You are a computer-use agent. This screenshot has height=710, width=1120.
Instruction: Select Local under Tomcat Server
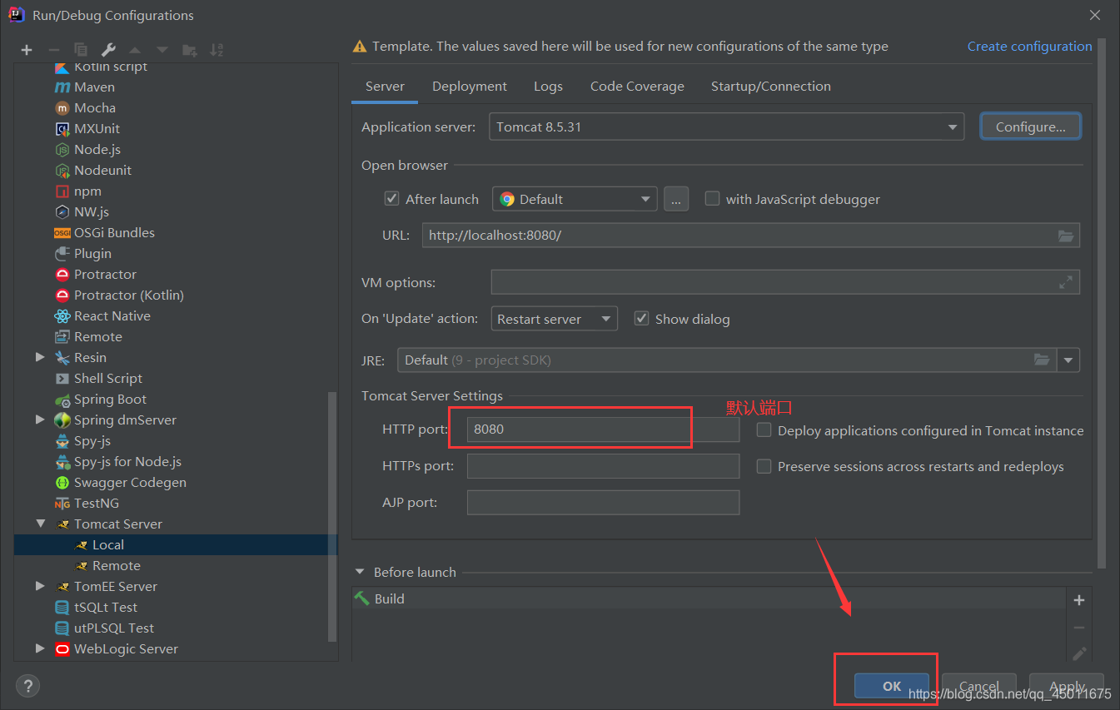pyautogui.click(x=176, y=544)
